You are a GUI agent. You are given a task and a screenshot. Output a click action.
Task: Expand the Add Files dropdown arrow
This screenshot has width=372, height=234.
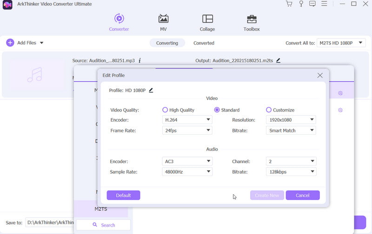41,43
